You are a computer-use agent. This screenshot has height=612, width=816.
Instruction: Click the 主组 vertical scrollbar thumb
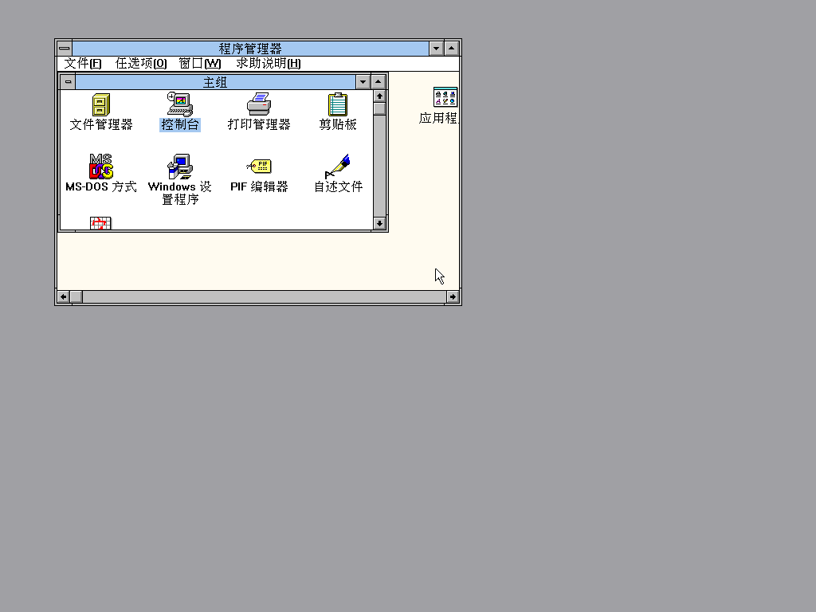point(379,108)
